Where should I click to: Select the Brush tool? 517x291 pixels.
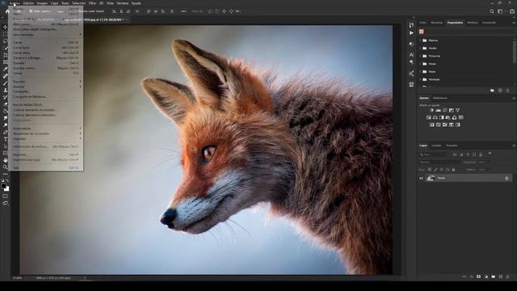pos(6,83)
